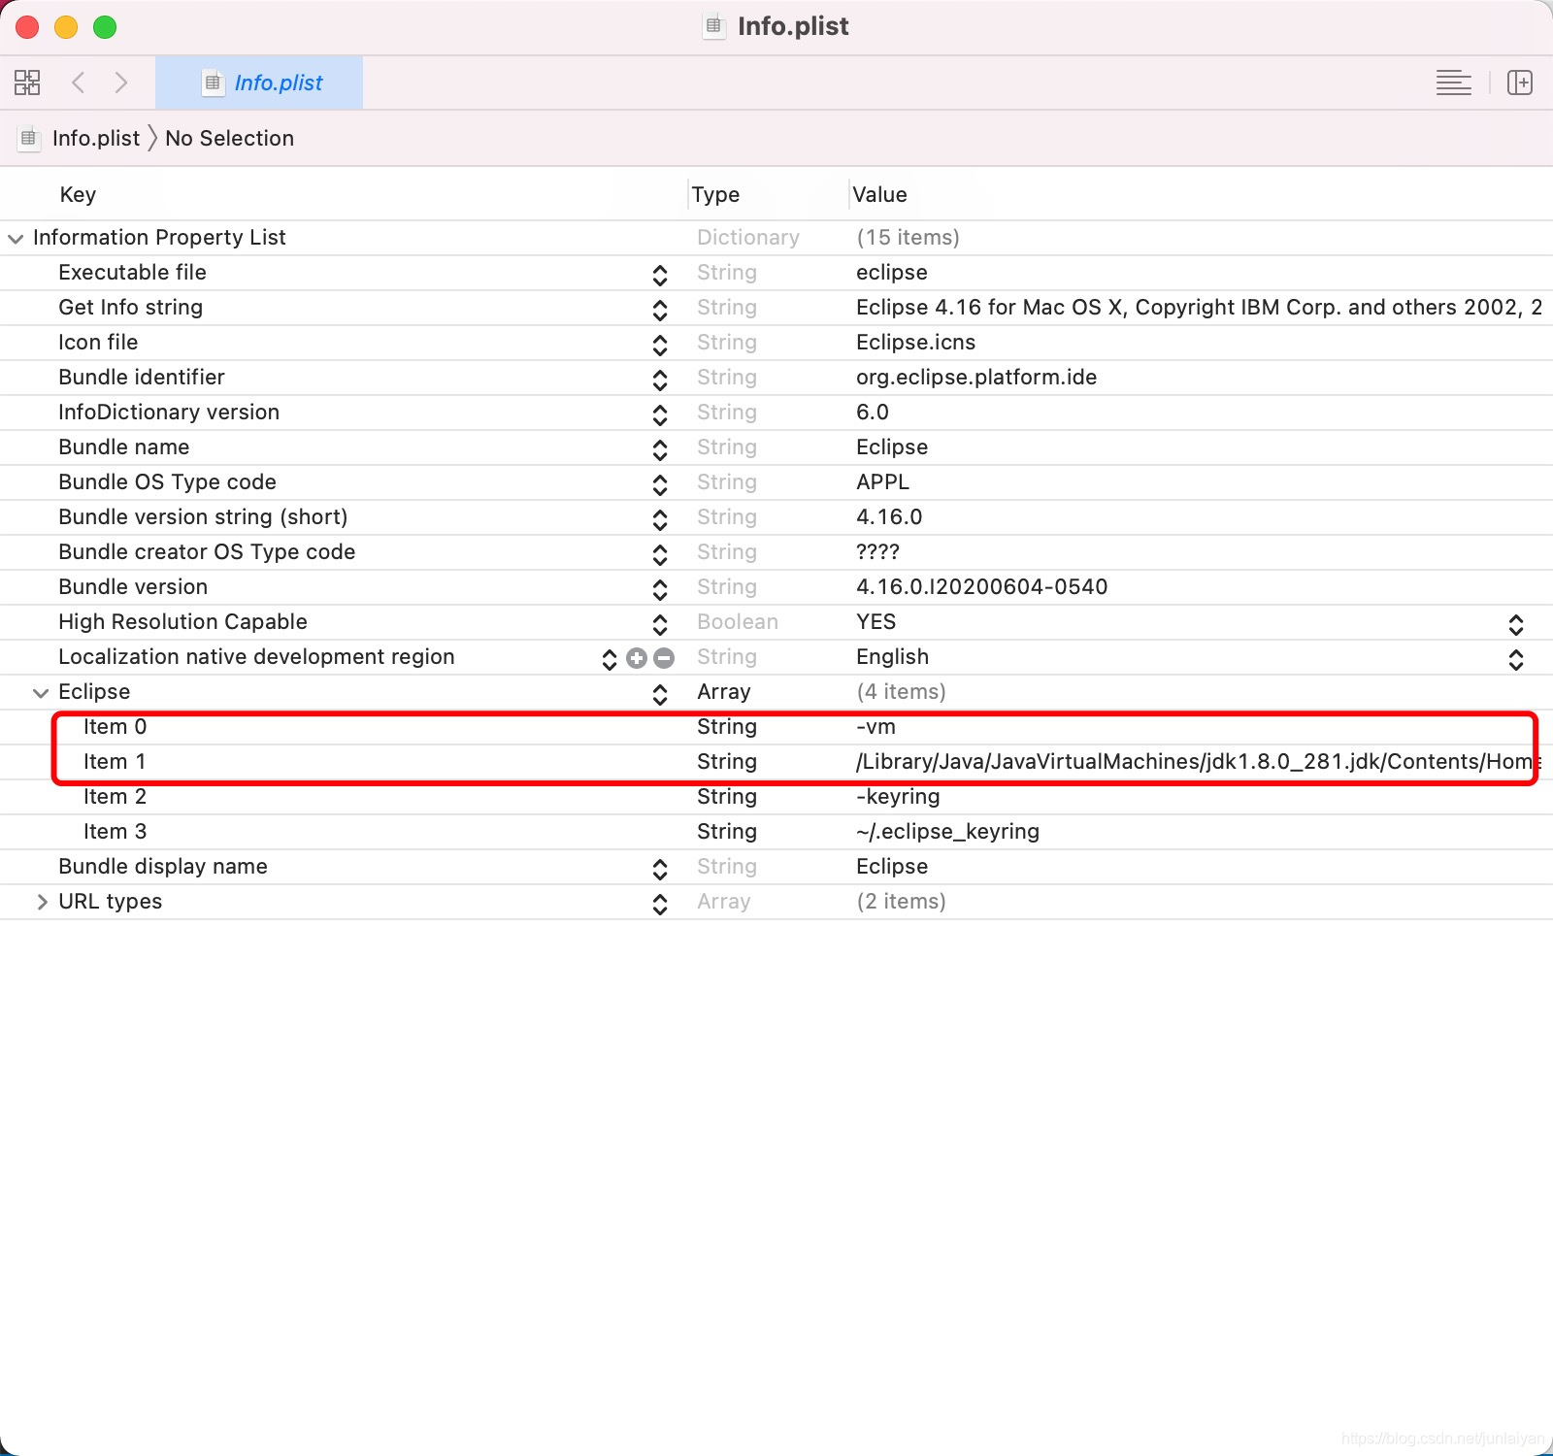This screenshot has height=1456, width=1553.
Task: Open key stepper for High Resolution Capable
Action: coord(660,624)
